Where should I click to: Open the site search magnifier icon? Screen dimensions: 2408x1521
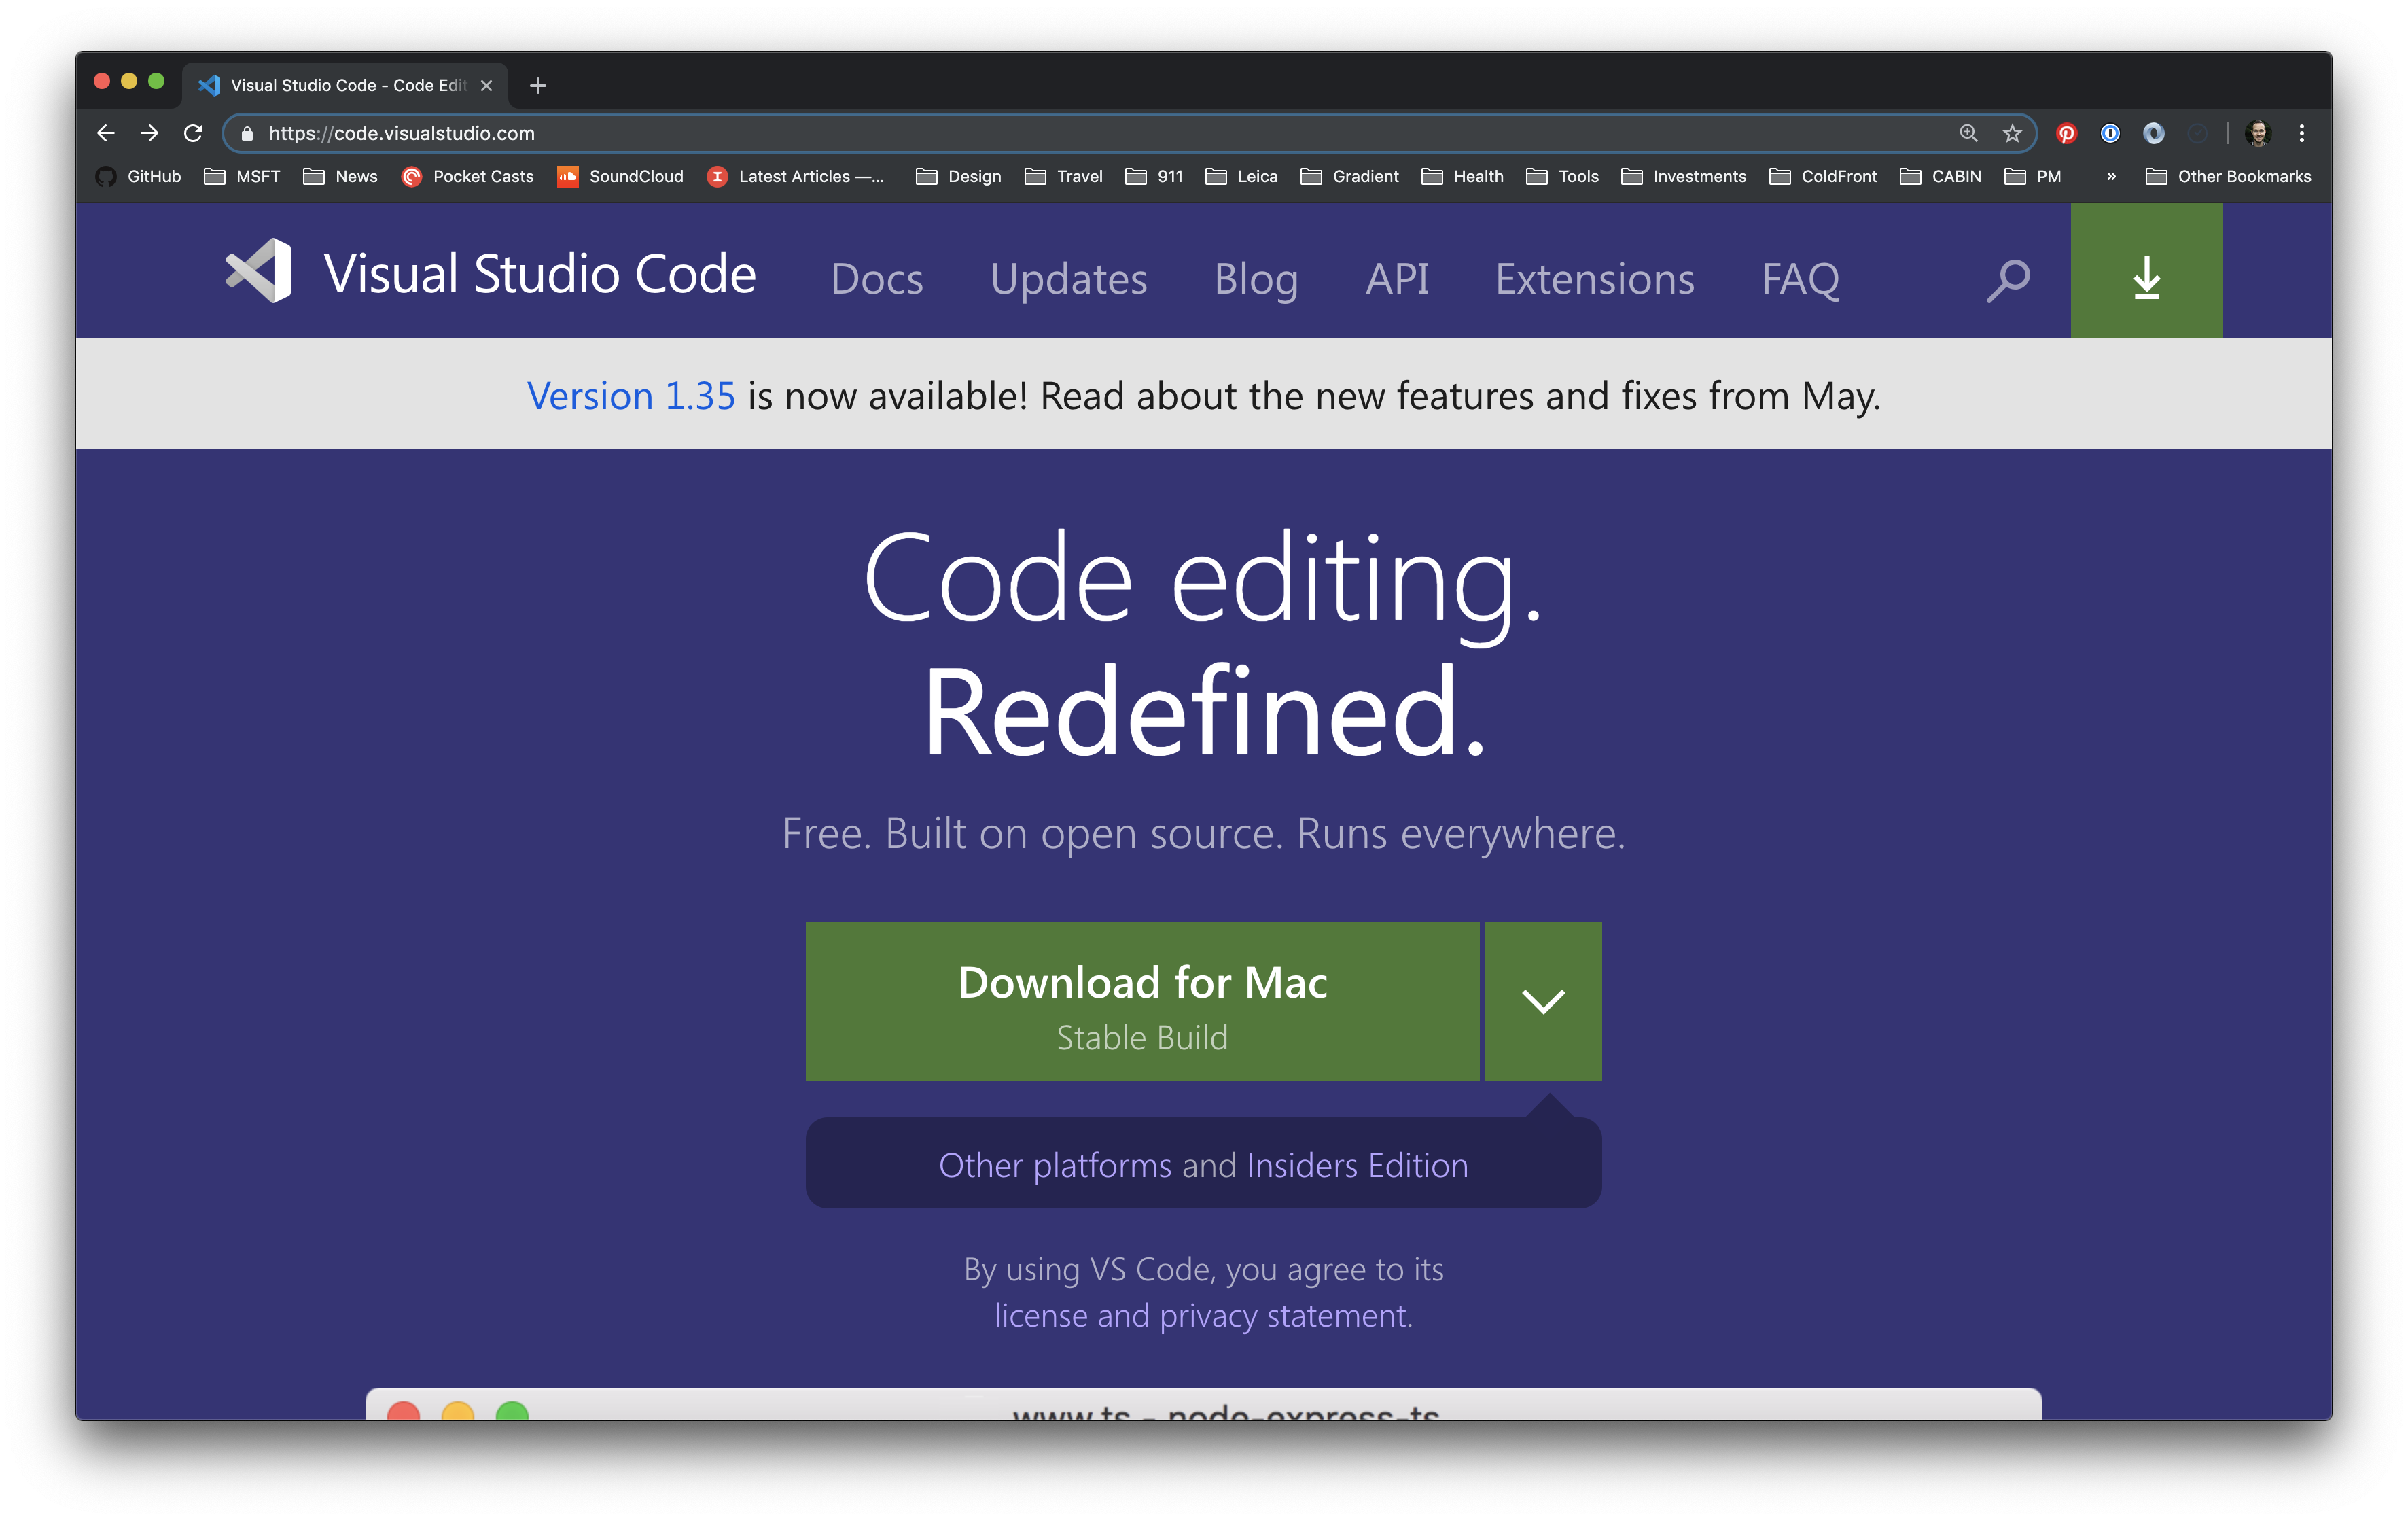(x=2007, y=280)
